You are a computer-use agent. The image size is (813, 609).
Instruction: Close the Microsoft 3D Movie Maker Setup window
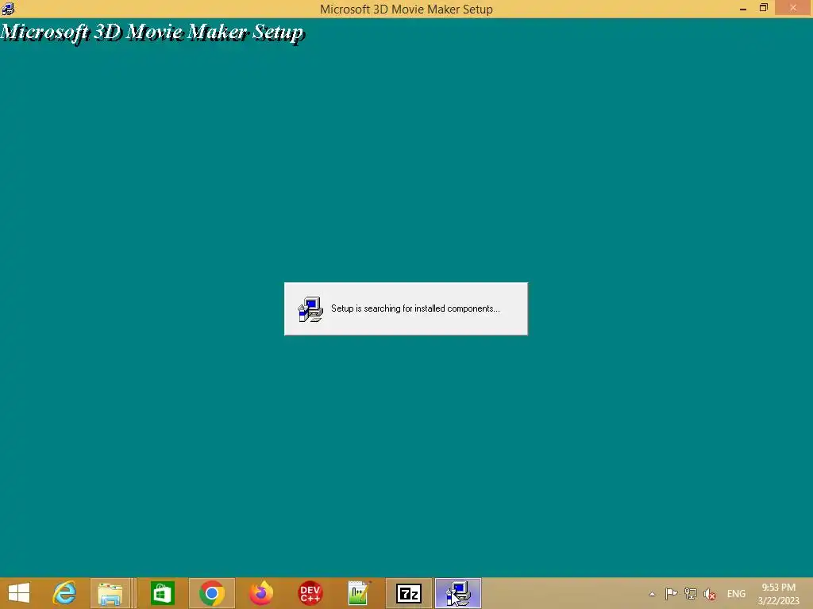(x=793, y=8)
